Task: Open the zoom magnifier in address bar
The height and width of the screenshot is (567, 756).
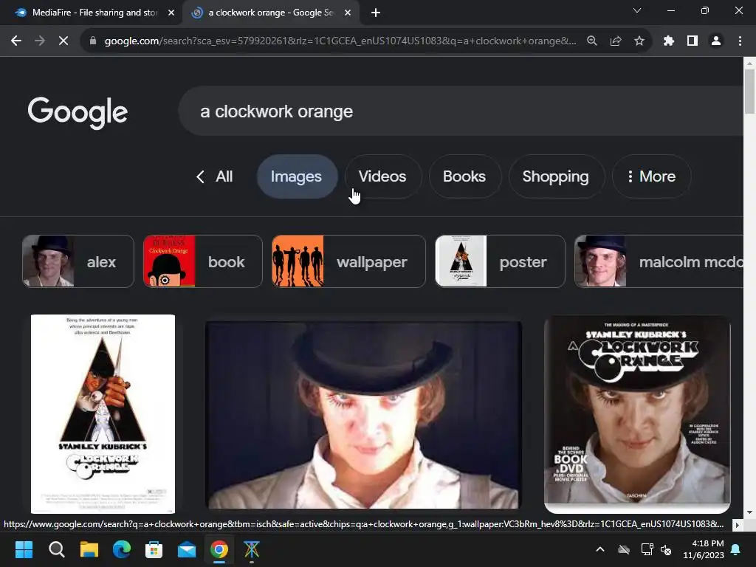Action: click(592, 41)
